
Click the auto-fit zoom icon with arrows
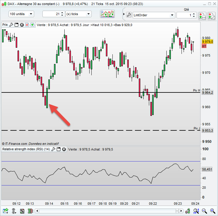[196, 211]
